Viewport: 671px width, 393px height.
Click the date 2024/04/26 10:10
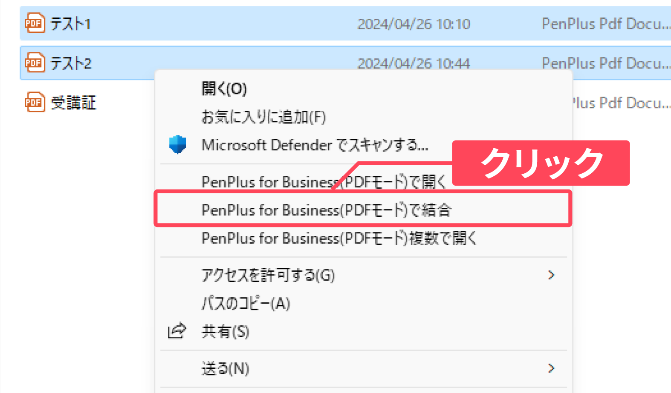point(414,24)
